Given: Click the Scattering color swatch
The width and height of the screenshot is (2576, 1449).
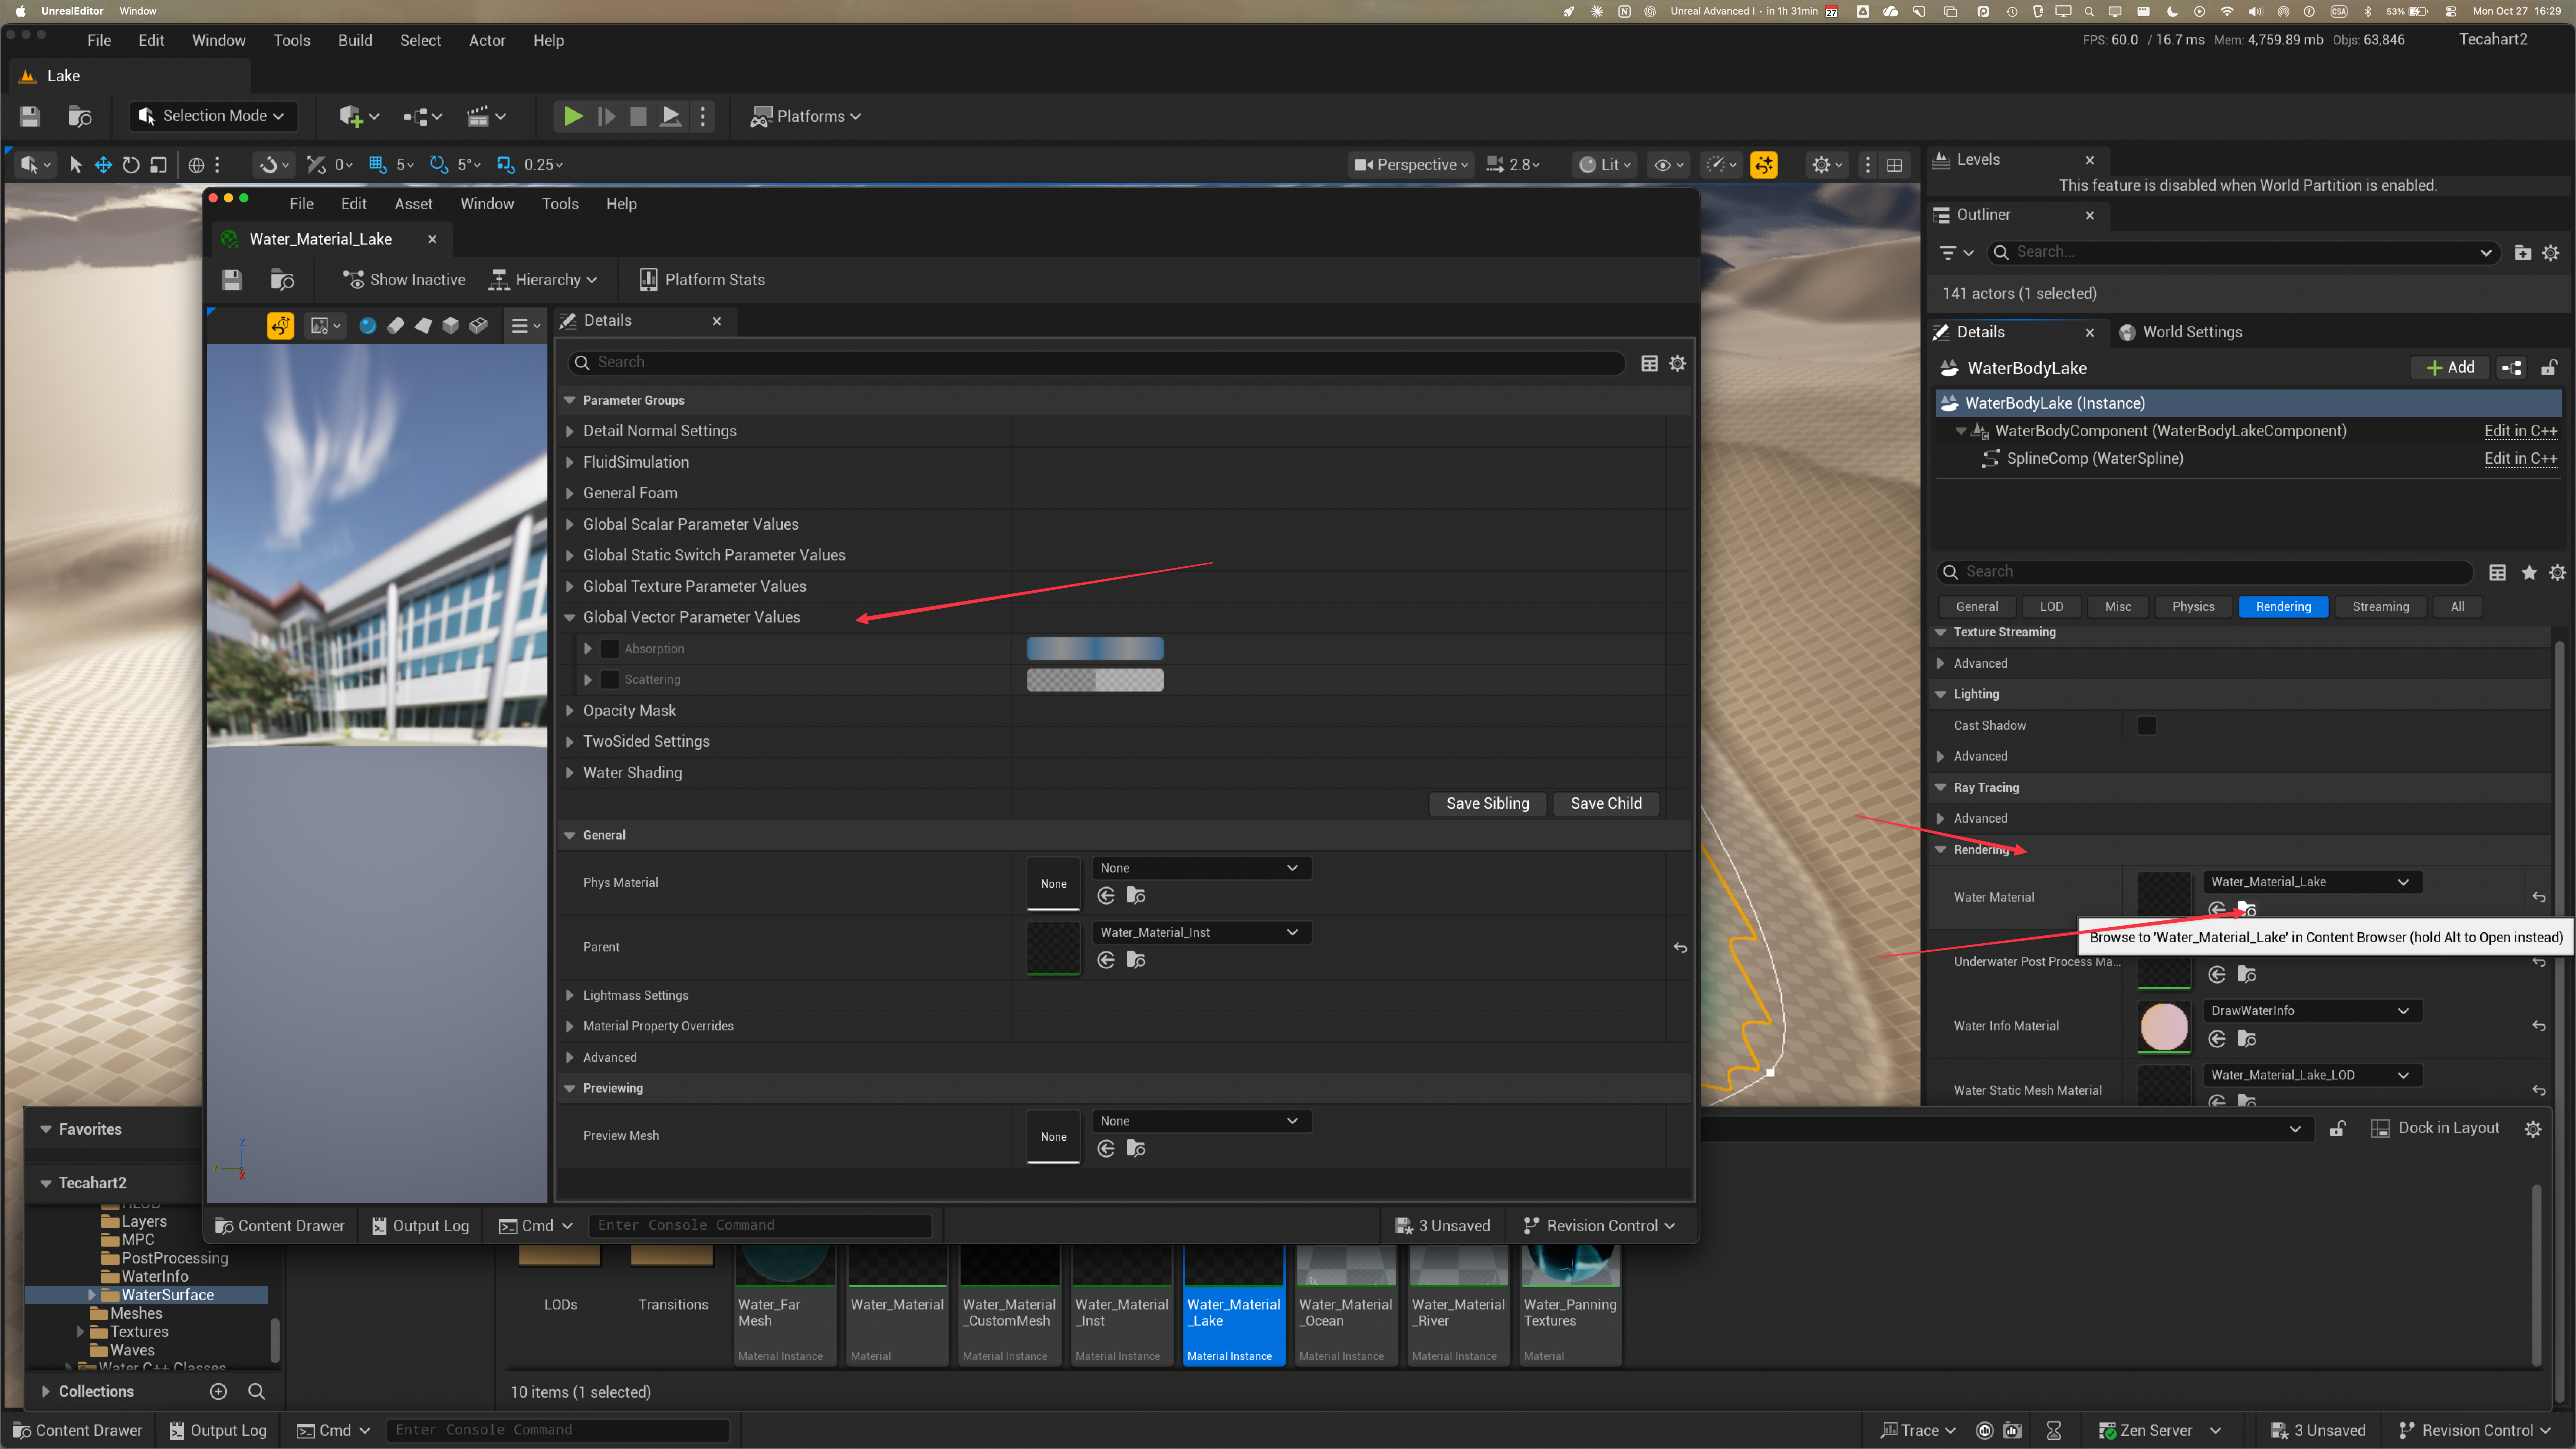Looking at the screenshot, I should tap(1095, 680).
